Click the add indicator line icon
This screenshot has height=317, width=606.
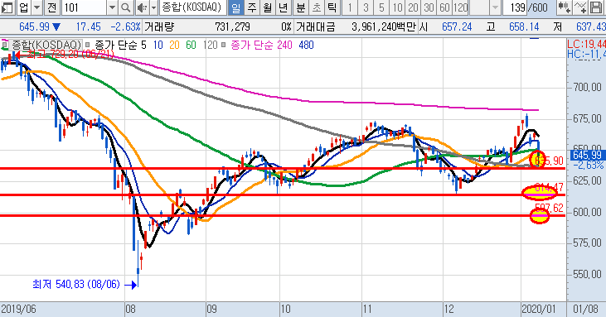[580, 7]
